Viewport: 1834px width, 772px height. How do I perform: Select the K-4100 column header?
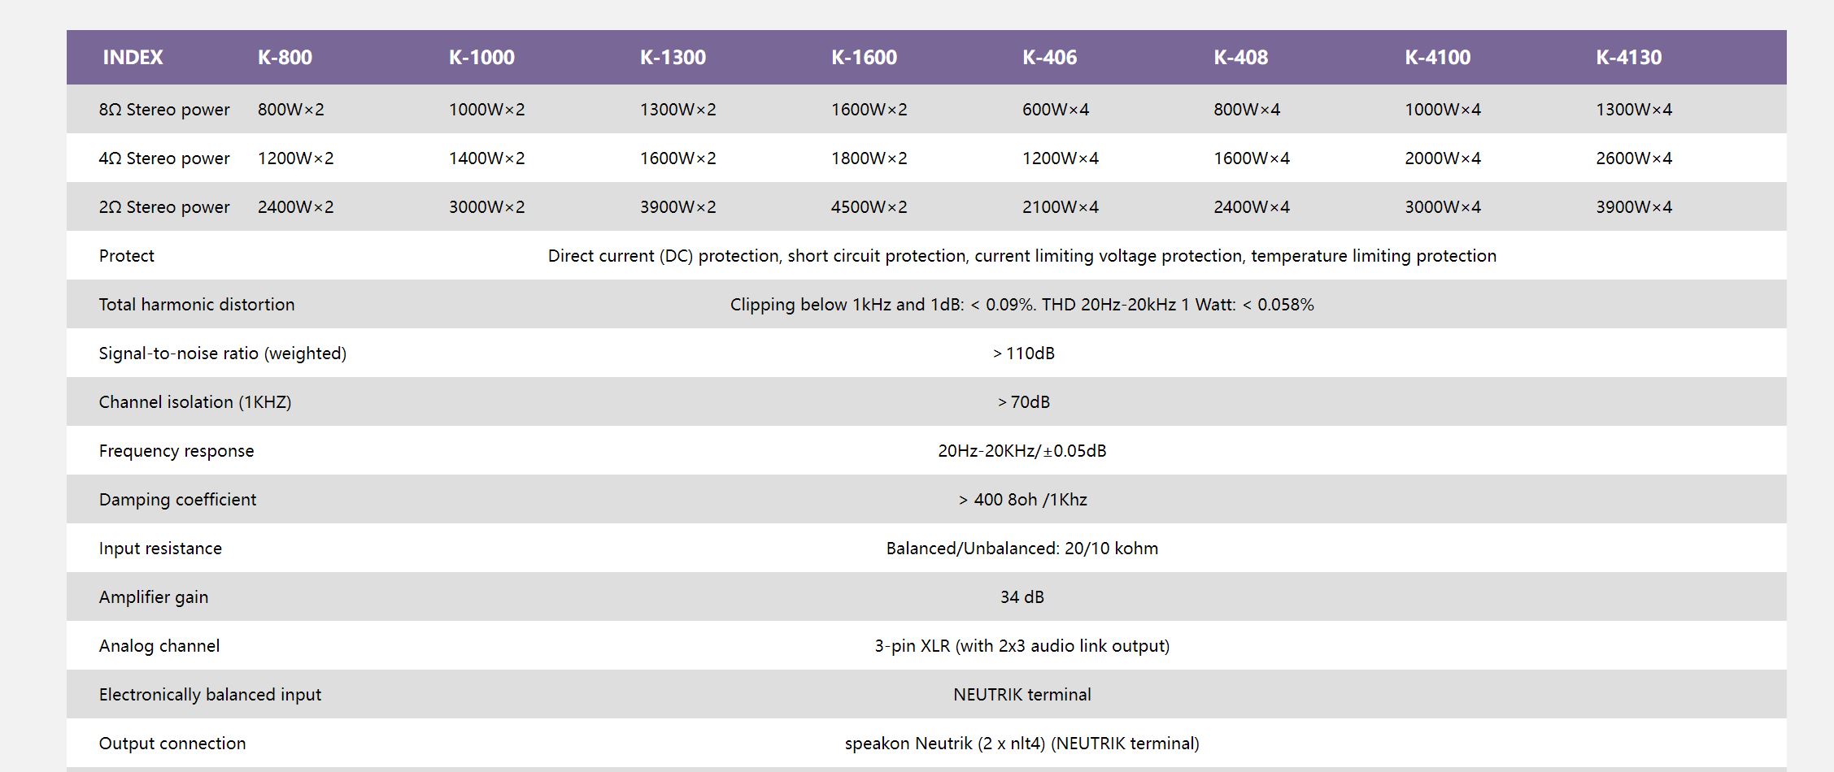click(x=1437, y=58)
